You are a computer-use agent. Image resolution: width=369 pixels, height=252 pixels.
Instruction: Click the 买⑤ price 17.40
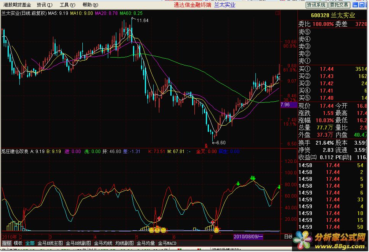[x=327, y=98]
